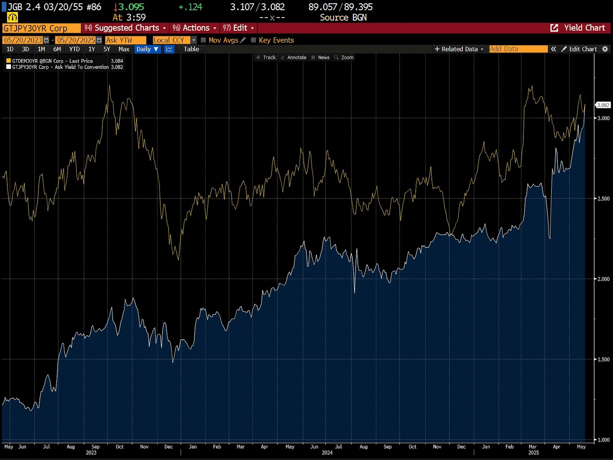The height and width of the screenshot is (460, 613).
Task: Click the GTJPY30YR Corp Ask Yield legend entry
Action: pos(64,67)
